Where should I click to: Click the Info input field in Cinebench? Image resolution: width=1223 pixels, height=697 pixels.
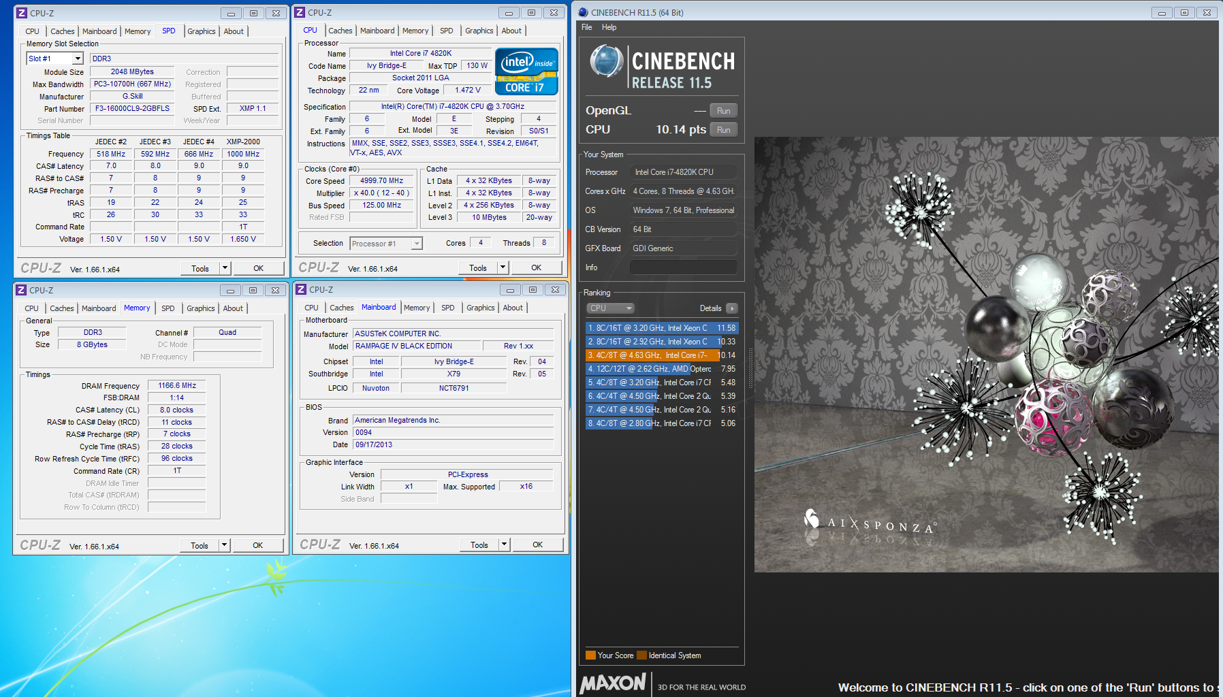[683, 268]
